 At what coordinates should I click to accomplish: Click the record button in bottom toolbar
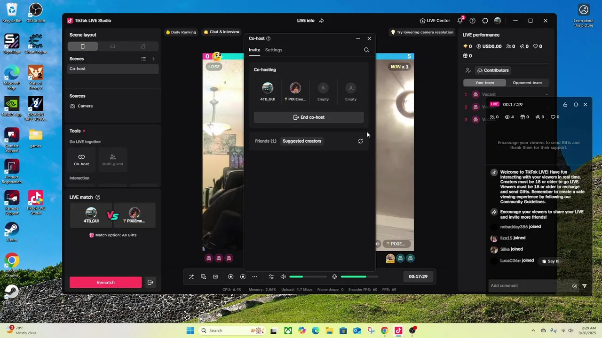click(x=230, y=277)
